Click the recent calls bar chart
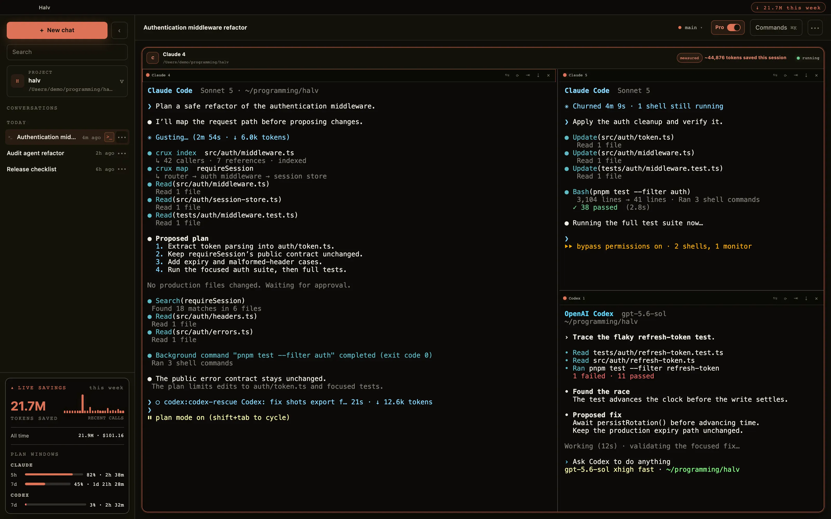831x519 pixels. 94,404
